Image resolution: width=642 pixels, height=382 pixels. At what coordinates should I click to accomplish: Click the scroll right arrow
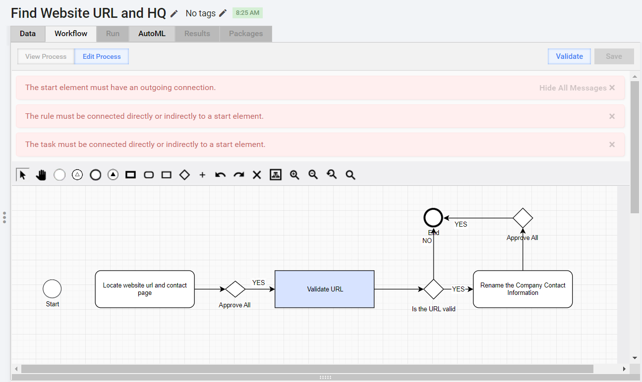tap(624, 369)
